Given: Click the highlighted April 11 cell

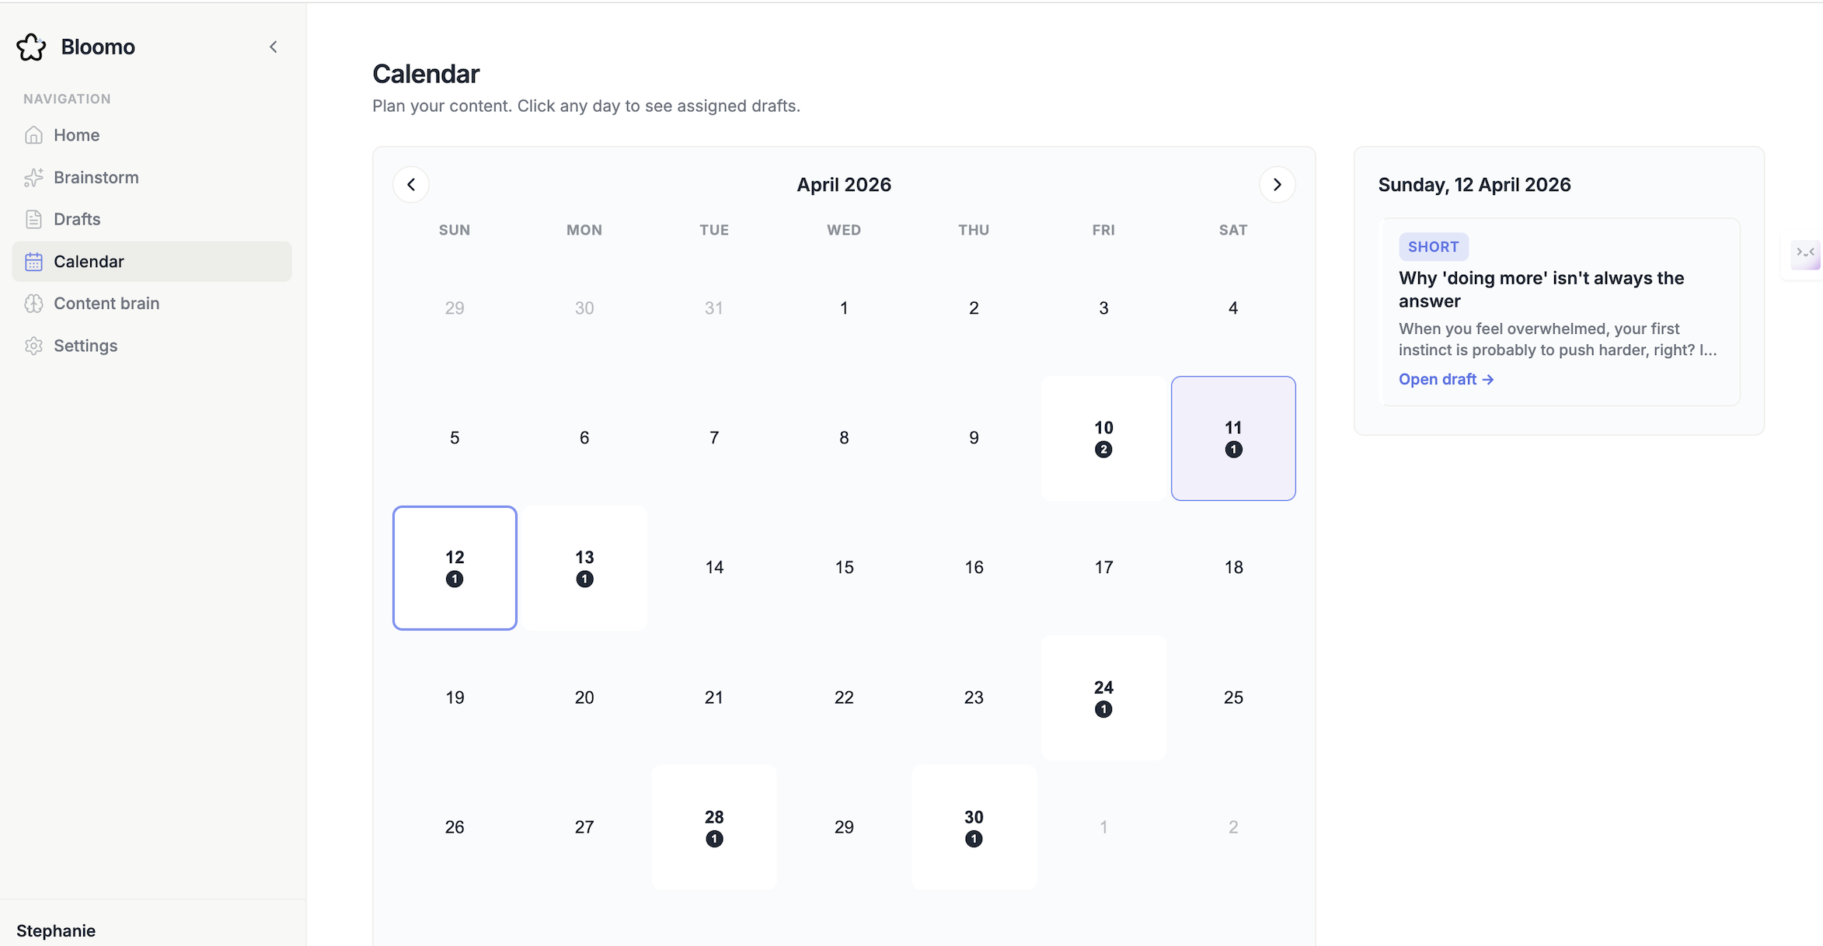Looking at the screenshot, I should 1232,437.
